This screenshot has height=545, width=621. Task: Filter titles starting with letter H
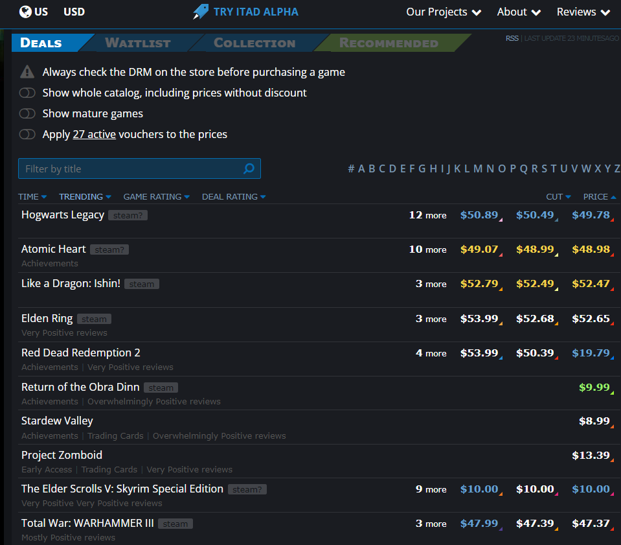(x=434, y=169)
